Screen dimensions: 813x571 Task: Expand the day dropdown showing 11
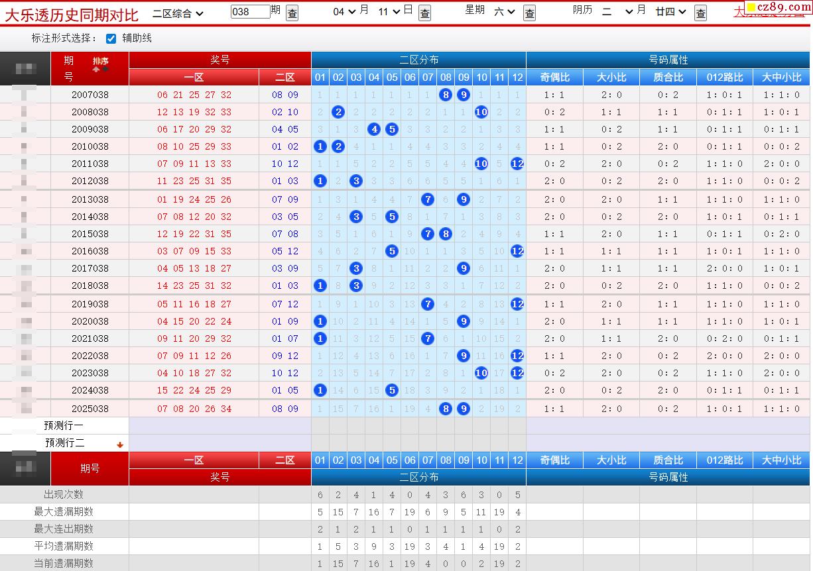(x=389, y=11)
